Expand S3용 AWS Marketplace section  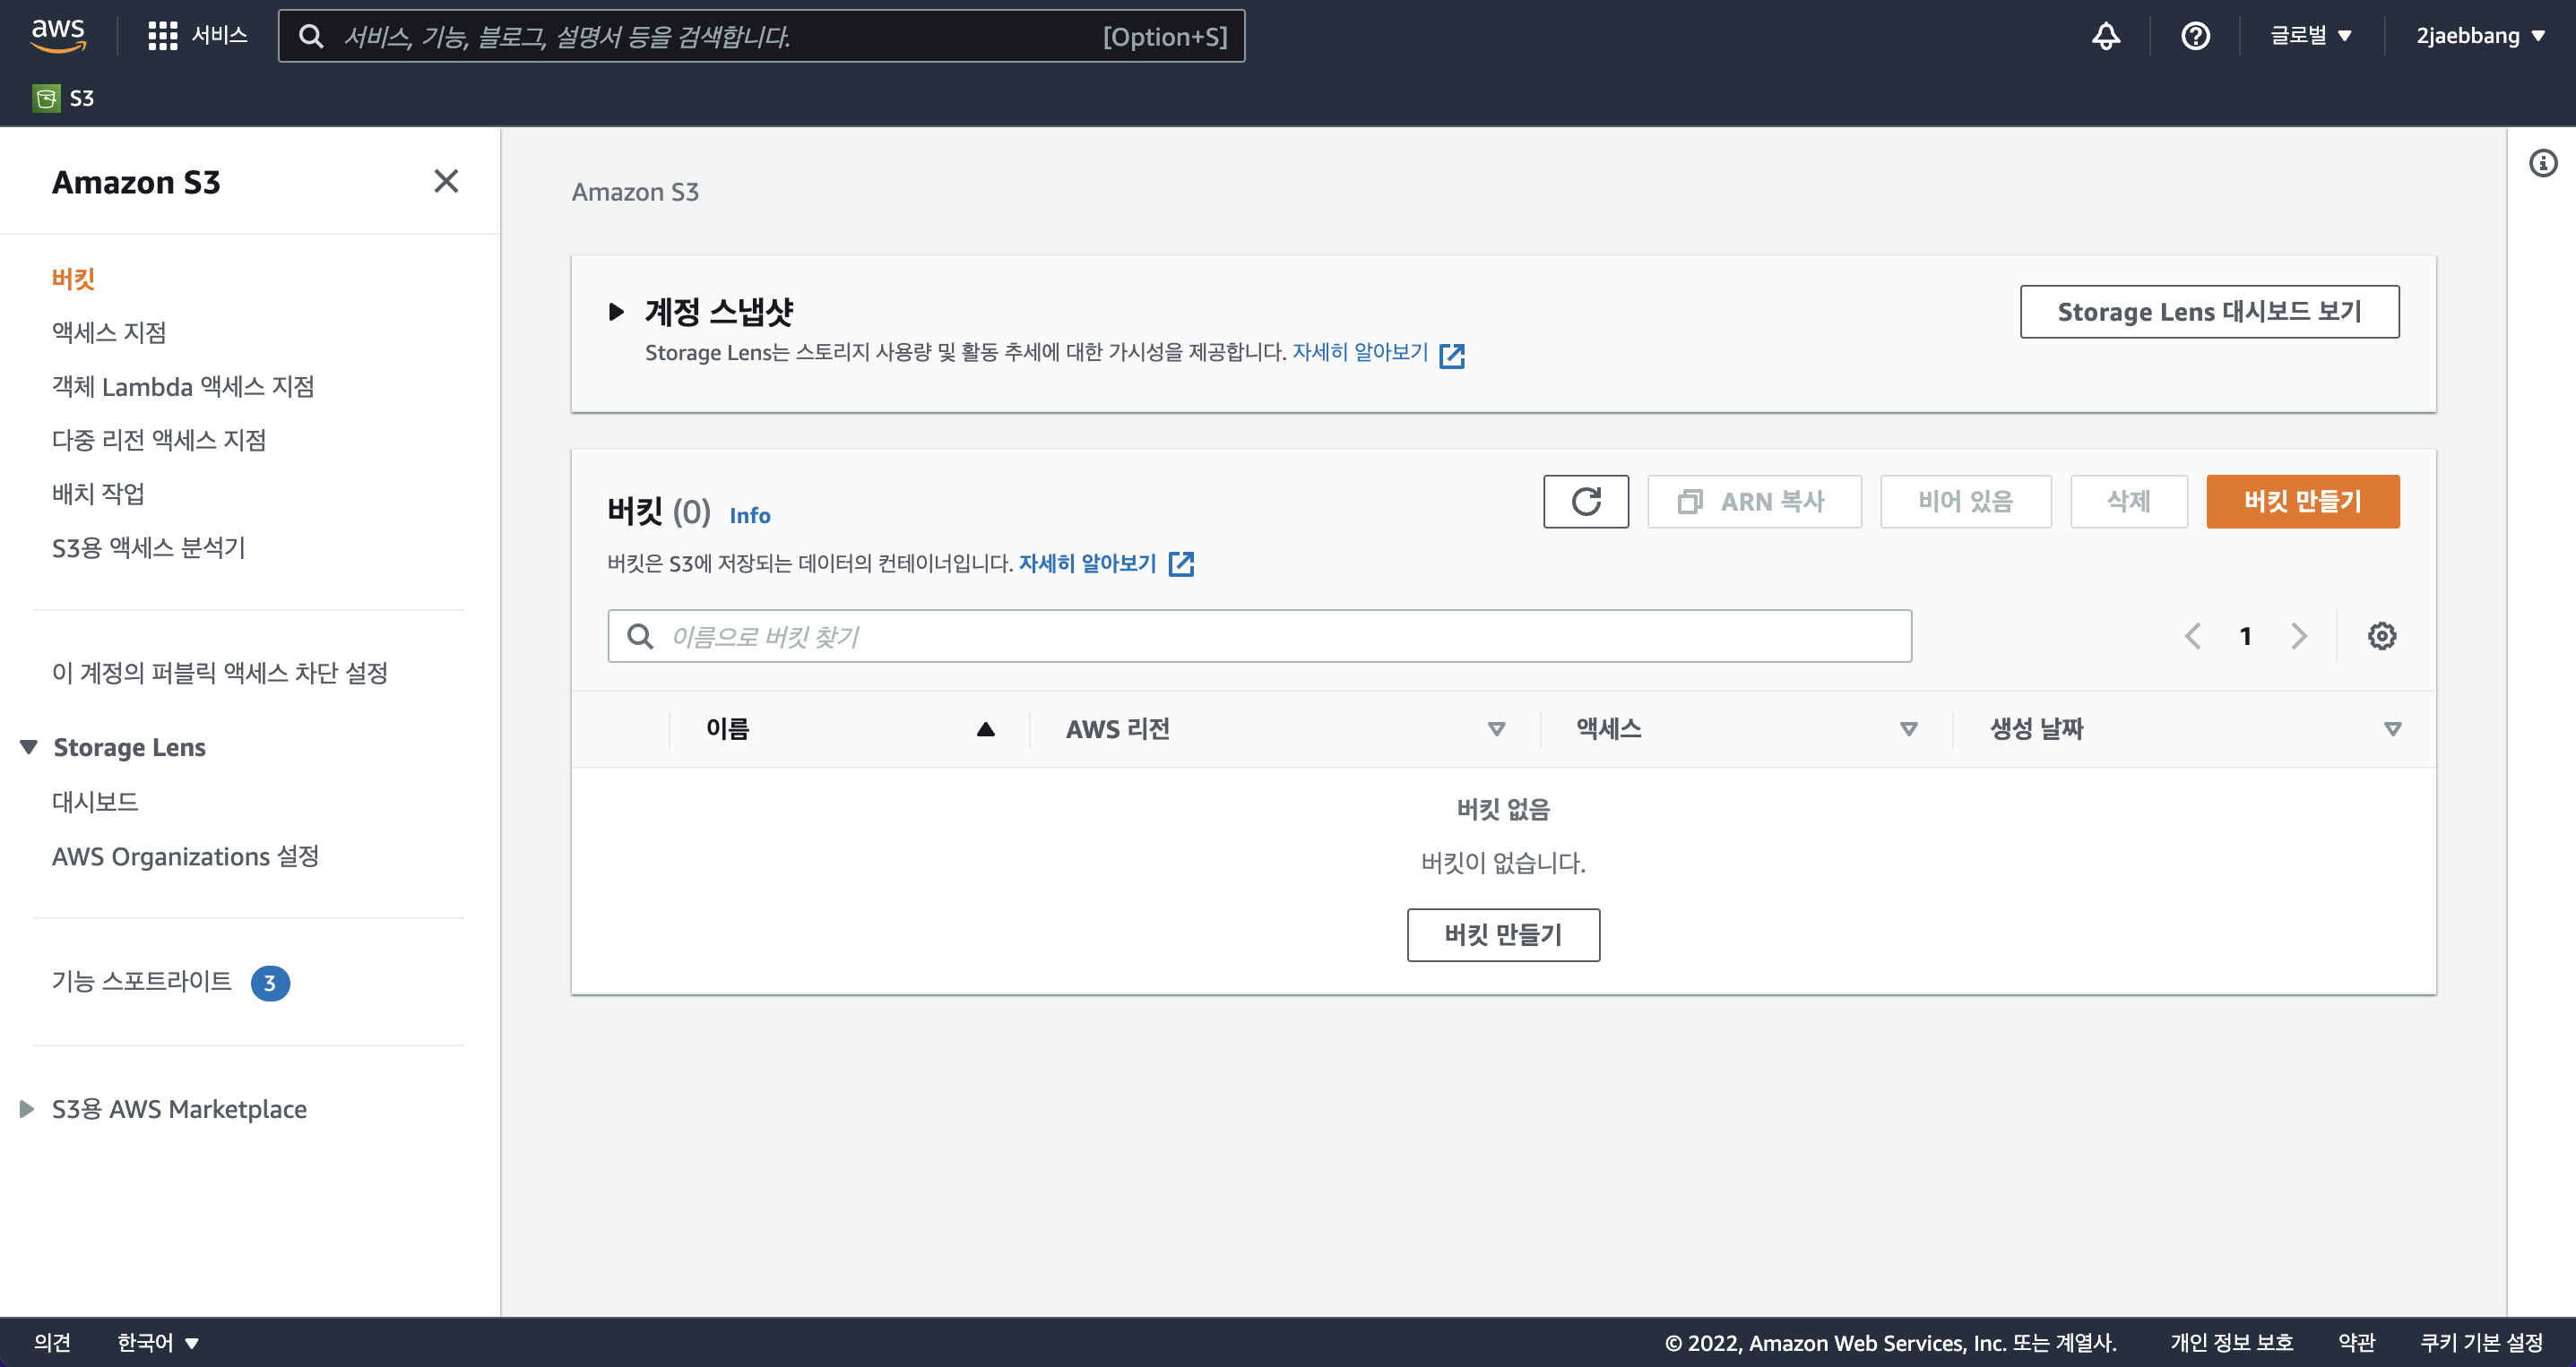click(x=27, y=1109)
